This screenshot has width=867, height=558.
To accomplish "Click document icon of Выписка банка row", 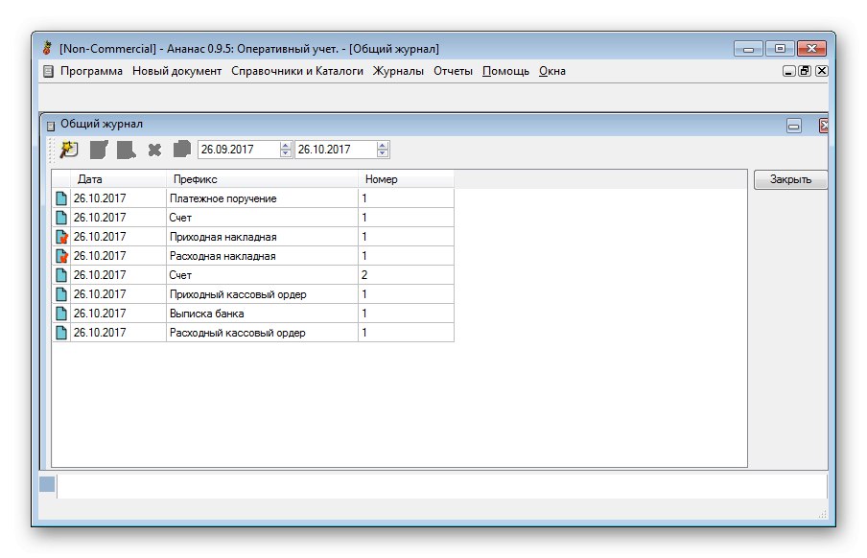I will 61,314.
